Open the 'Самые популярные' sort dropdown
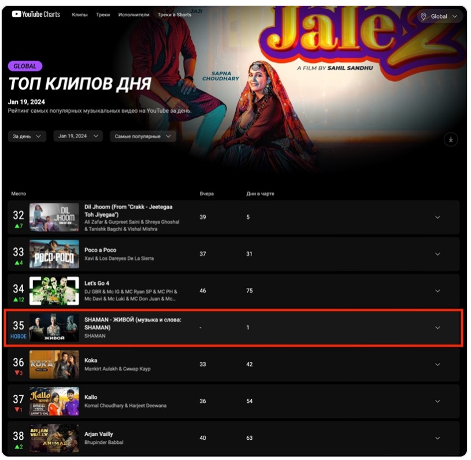 (x=143, y=136)
